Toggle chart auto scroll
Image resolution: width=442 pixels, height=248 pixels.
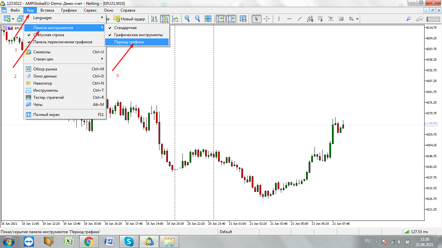point(221,19)
